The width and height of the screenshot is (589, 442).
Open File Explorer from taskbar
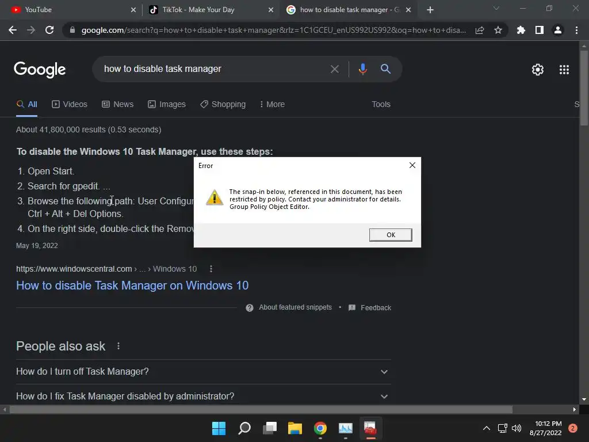coord(295,428)
